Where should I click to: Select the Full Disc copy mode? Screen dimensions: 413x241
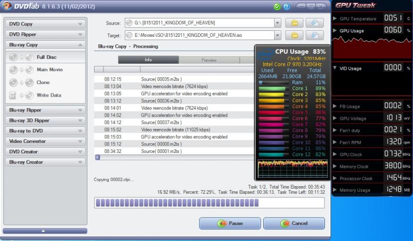(x=45, y=57)
